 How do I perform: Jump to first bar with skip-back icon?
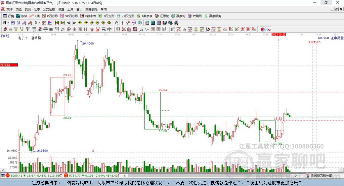(57, 23)
